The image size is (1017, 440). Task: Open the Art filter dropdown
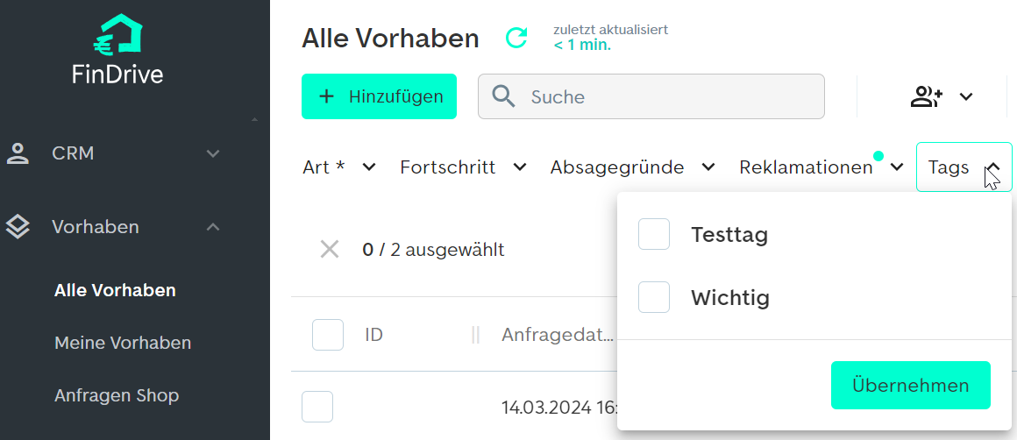pos(339,167)
